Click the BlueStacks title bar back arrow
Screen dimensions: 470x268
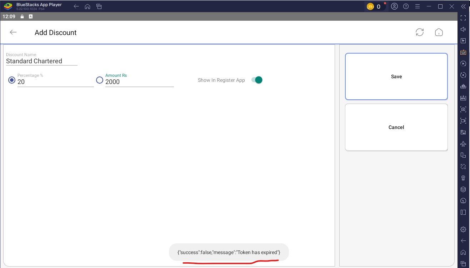[x=76, y=6]
